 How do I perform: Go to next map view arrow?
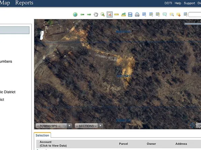(x=89, y=14)
